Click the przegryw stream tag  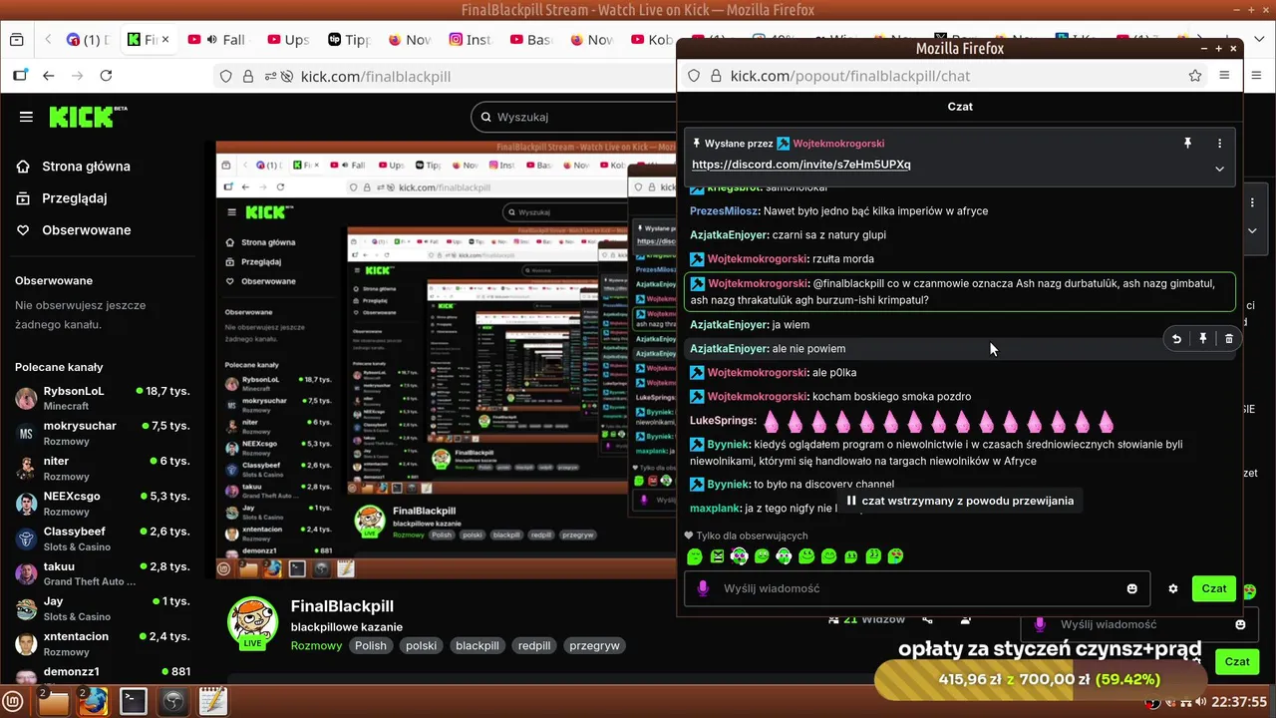(x=594, y=645)
